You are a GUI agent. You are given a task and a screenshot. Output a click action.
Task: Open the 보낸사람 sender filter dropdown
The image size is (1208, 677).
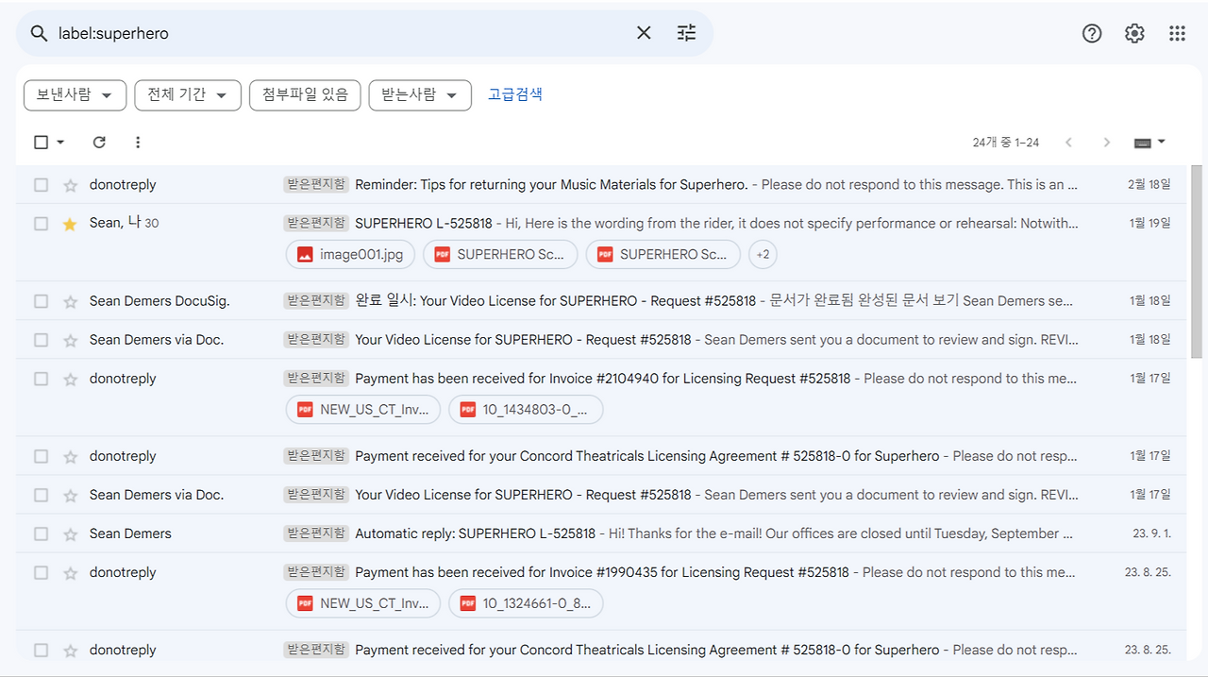75,94
